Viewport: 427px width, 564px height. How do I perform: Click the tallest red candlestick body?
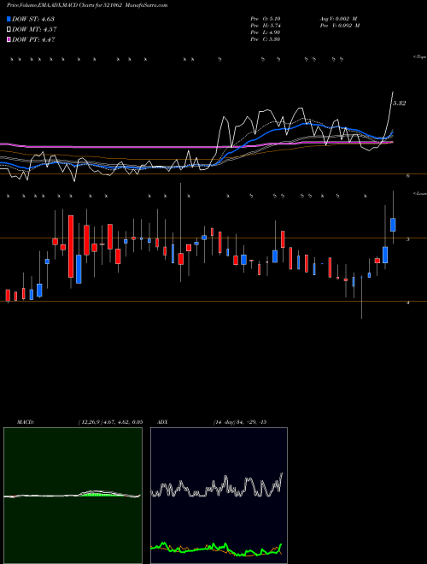tap(71, 246)
